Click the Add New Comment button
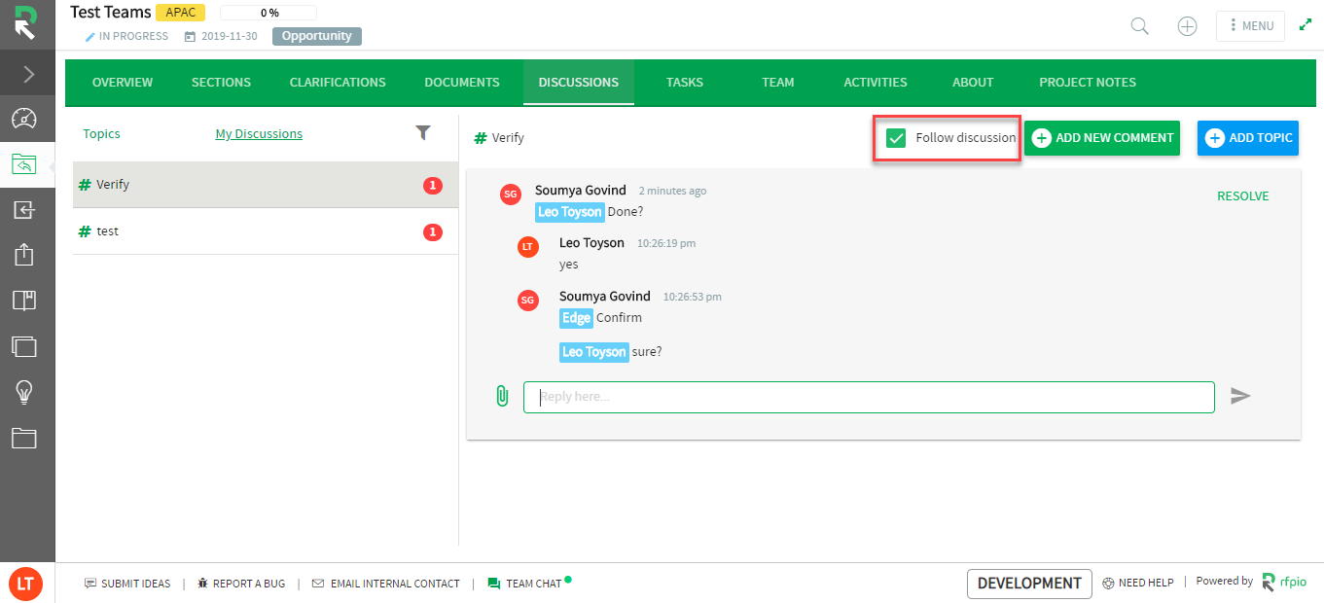The width and height of the screenshot is (1324, 603). (1102, 138)
